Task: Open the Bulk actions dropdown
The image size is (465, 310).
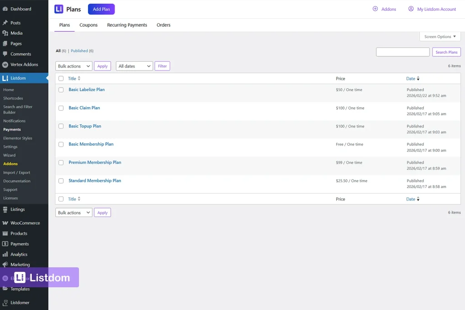Action: (73, 66)
